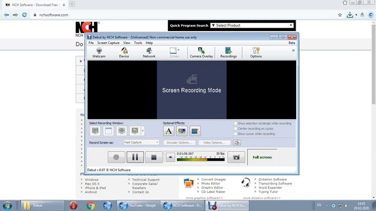Open the Windows Start menu
The width and height of the screenshot is (376, 211).
[x=7, y=206]
